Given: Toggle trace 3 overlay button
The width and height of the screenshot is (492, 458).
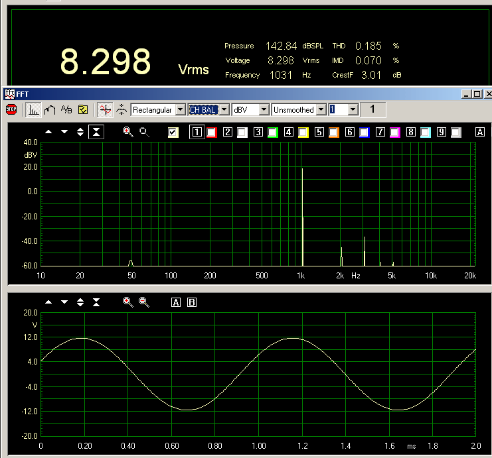Looking at the screenshot, I should (x=258, y=132).
